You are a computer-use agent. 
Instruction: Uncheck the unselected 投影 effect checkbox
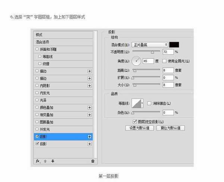(x=37, y=144)
